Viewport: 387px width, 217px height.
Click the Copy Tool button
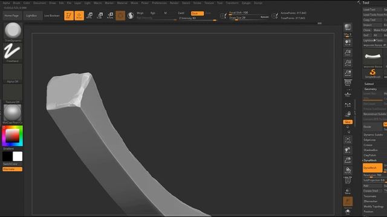(372, 20)
